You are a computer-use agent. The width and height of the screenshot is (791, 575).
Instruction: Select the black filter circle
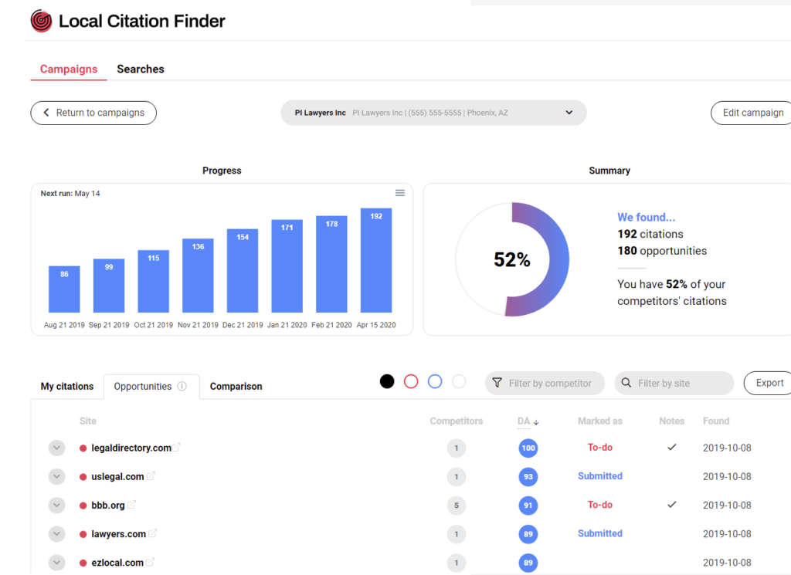387,382
